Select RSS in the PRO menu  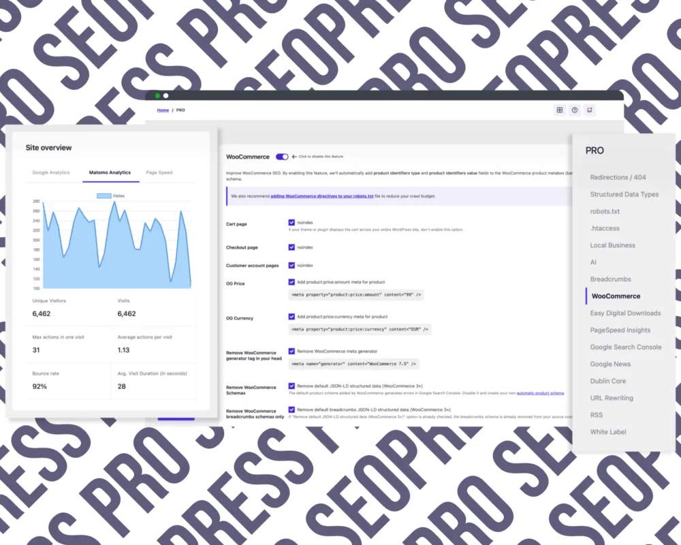coord(597,415)
